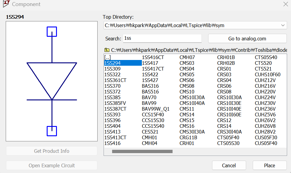Viewport: 291px width, 173px height.
Task: Select the 1SS385FV entry
Action: click(115, 103)
